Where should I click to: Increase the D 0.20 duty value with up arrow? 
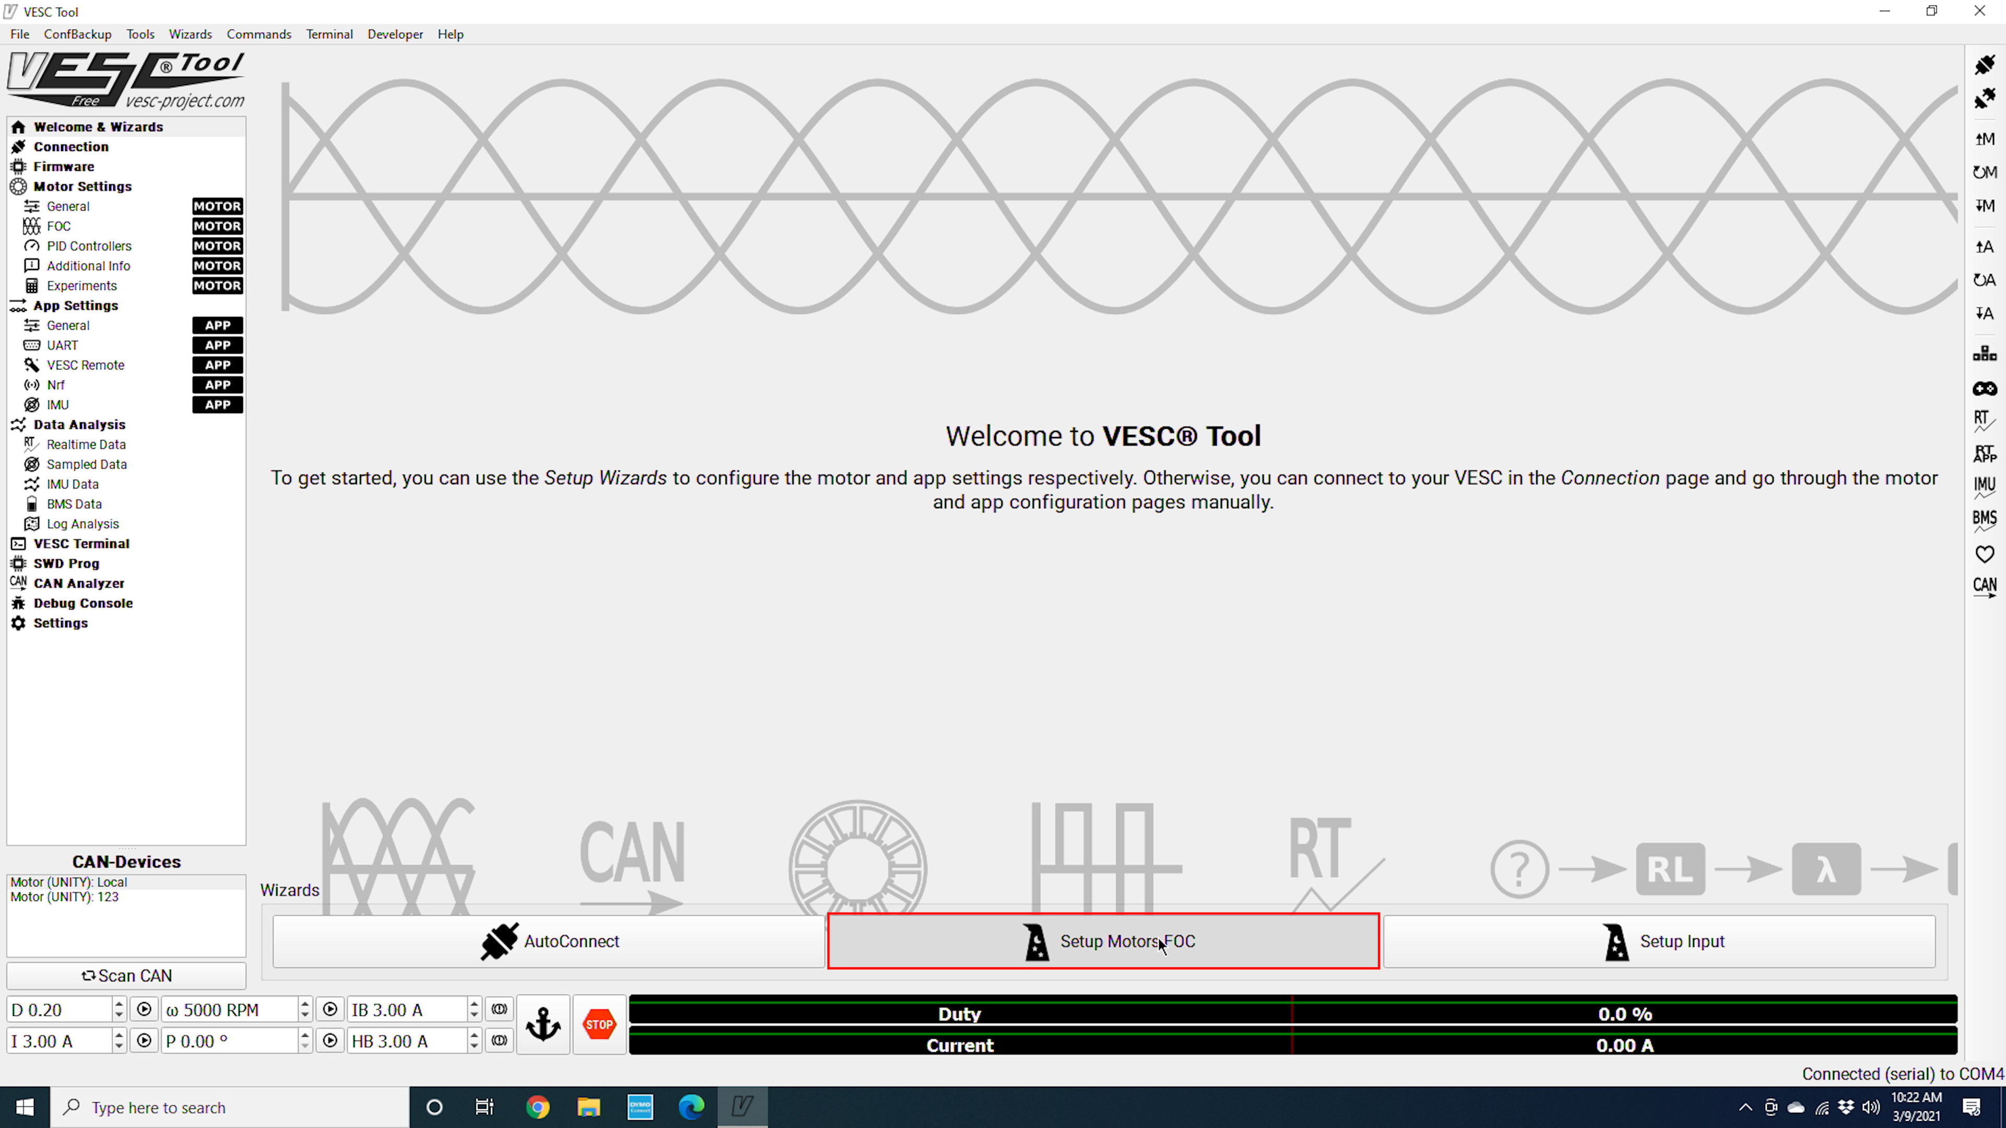pos(119,1003)
